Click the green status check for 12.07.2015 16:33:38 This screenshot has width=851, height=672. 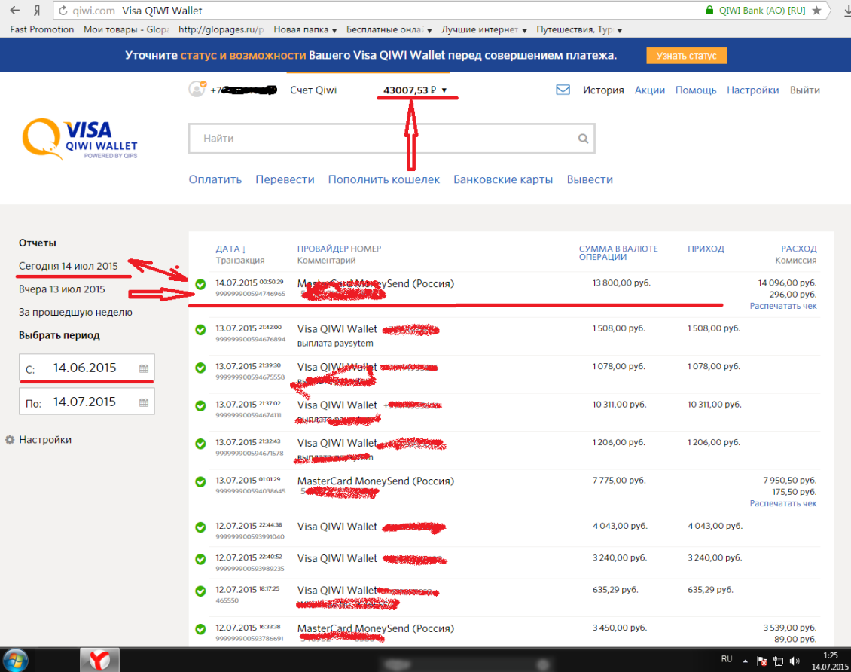click(x=200, y=628)
